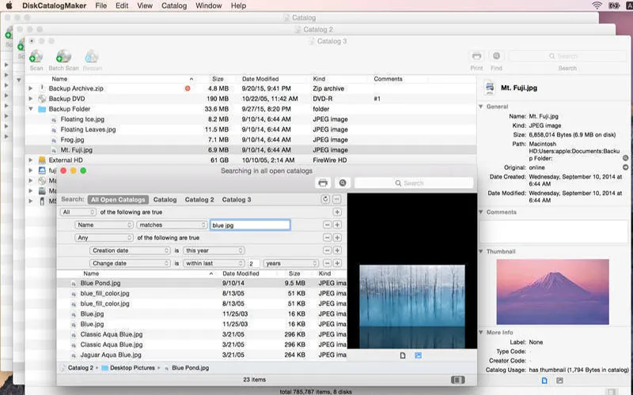Screen dimensions: 633x395
Task: Click the Blue Pond preview image
Action: [412, 307]
